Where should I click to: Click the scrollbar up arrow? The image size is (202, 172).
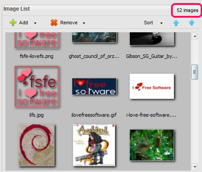coord(195,36)
